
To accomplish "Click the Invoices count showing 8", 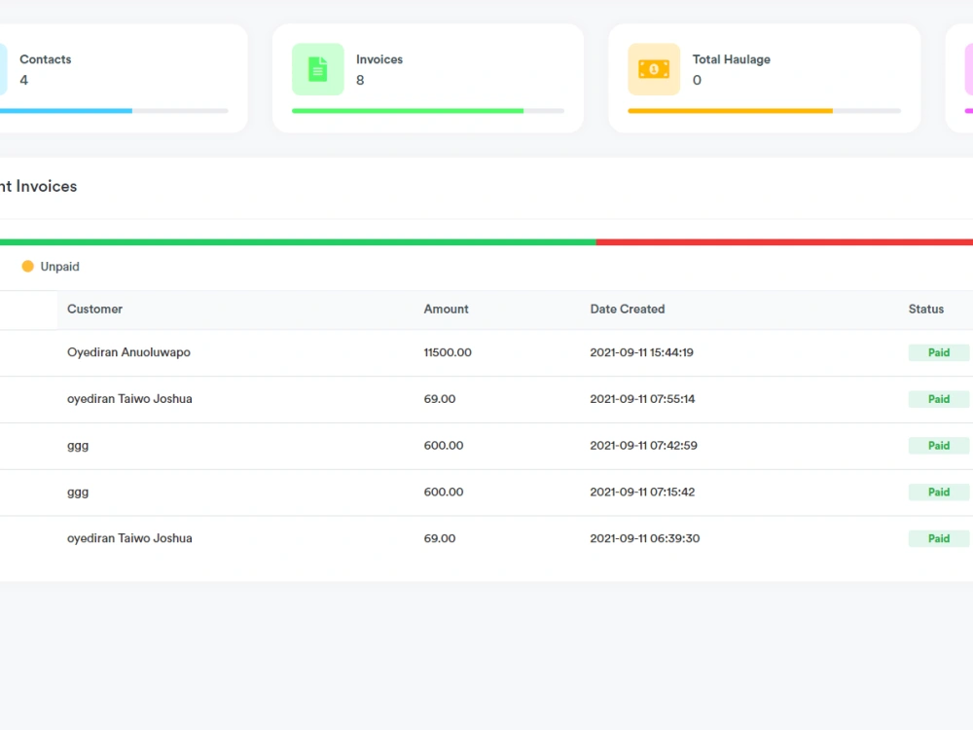I will [x=361, y=80].
